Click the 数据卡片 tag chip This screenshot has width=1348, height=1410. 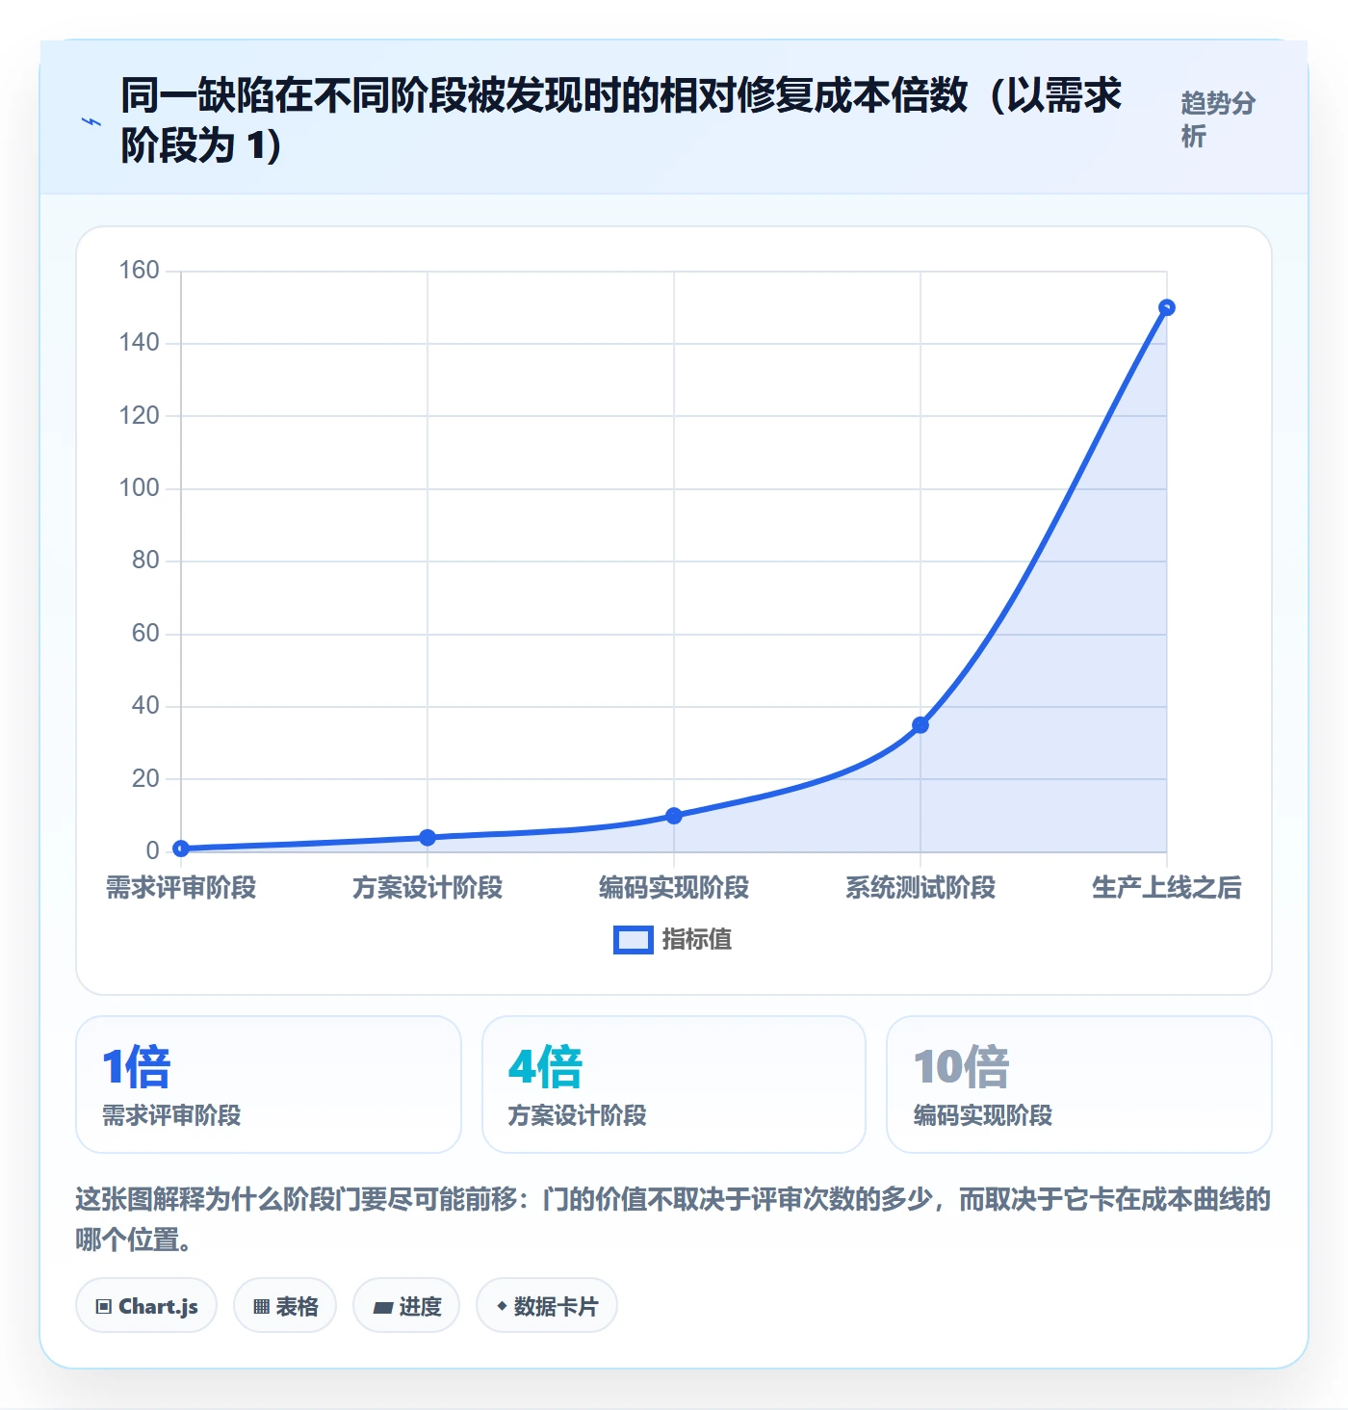point(547,1306)
